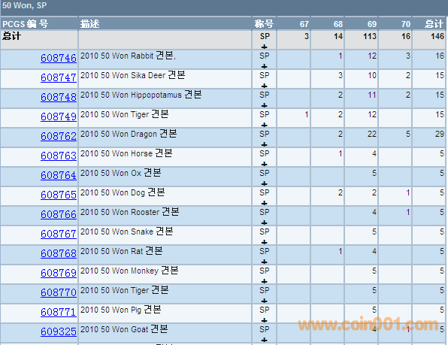Follow the 608762 Dragon coin link
This screenshot has width=448, height=345.
pos(59,136)
